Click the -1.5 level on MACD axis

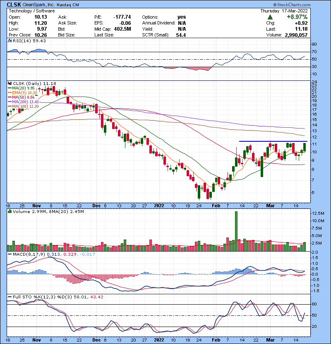(315, 291)
